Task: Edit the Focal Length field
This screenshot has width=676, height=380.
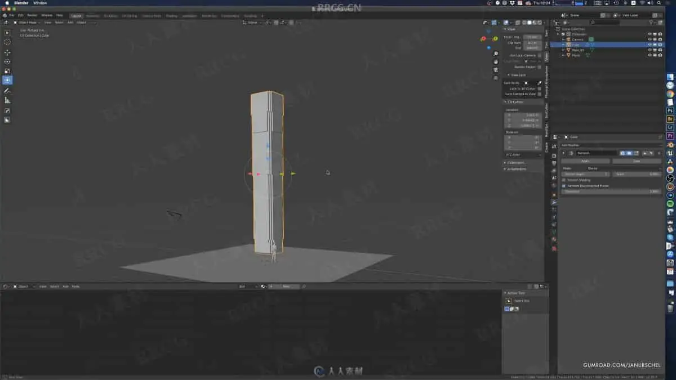Action: pyautogui.click(x=532, y=37)
